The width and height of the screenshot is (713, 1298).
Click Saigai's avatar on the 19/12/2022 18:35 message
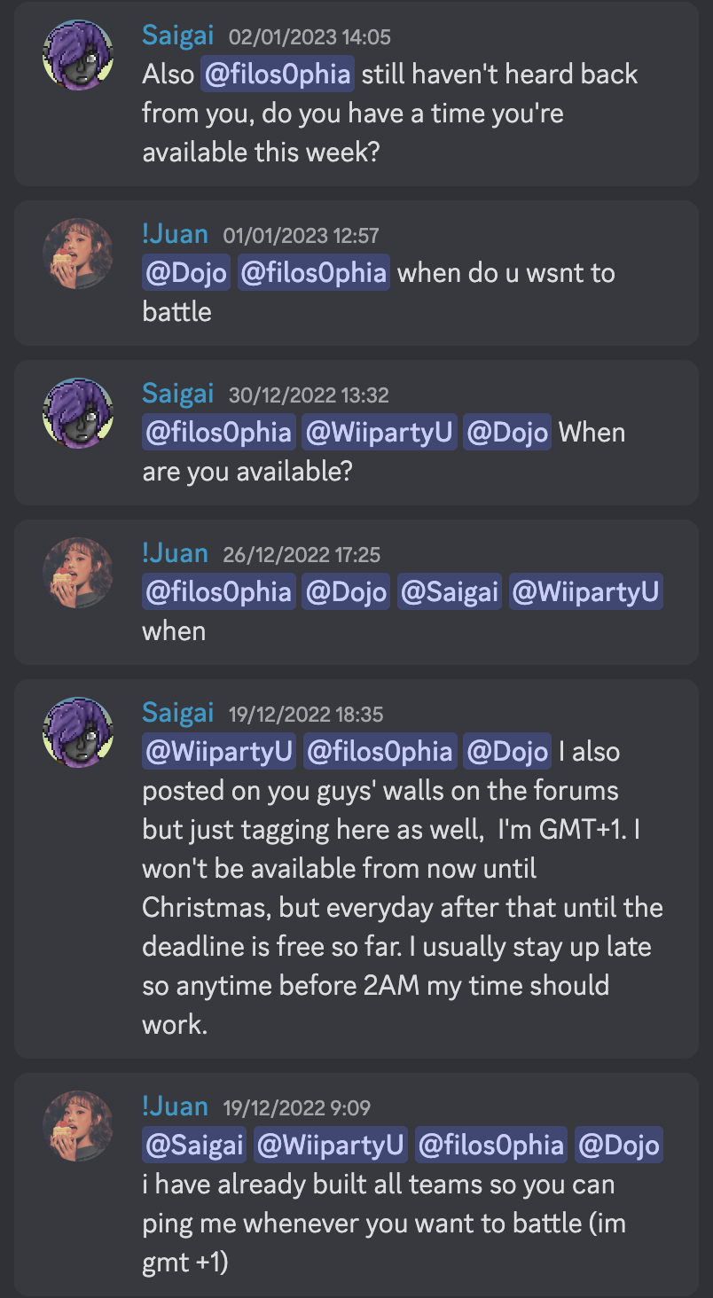tap(78, 732)
